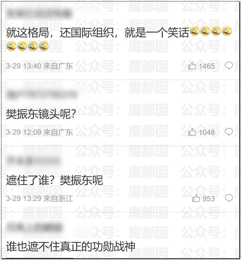Click the timestamp 3-29 13:29 来自浙江

click(39, 198)
